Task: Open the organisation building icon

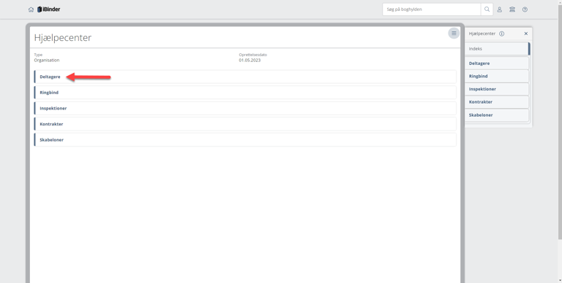Action: pyautogui.click(x=512, y=9)
